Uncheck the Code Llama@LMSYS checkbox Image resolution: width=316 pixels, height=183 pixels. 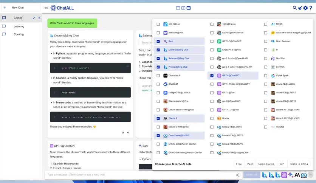(x=158, y=135)
